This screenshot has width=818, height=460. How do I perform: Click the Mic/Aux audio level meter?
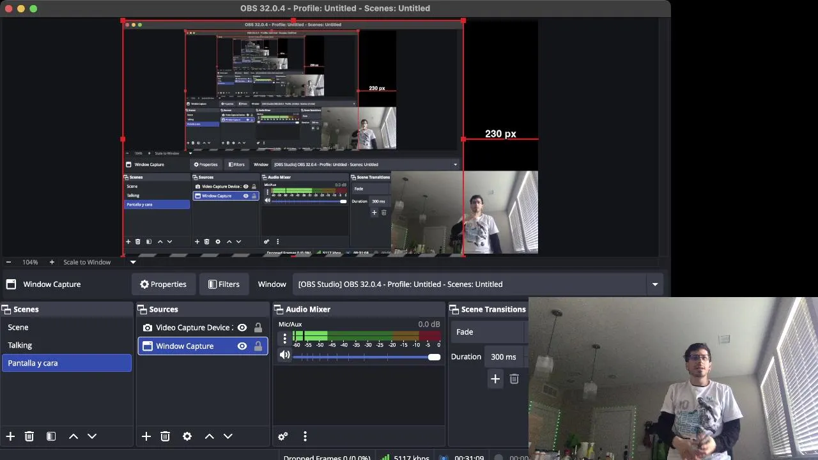coord(367,335)
